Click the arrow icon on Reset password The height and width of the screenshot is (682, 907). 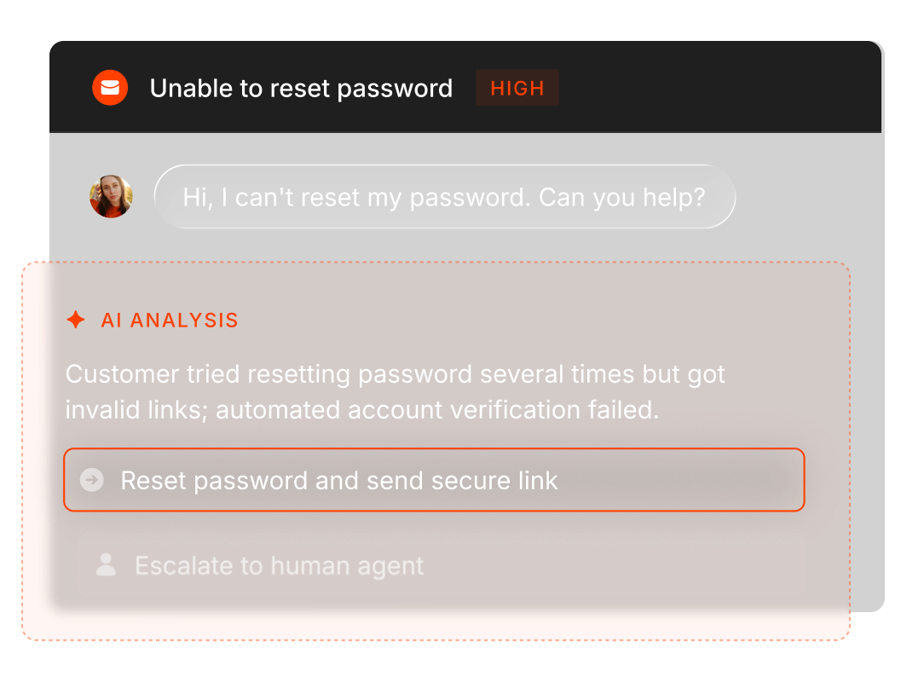click(91, 480)
